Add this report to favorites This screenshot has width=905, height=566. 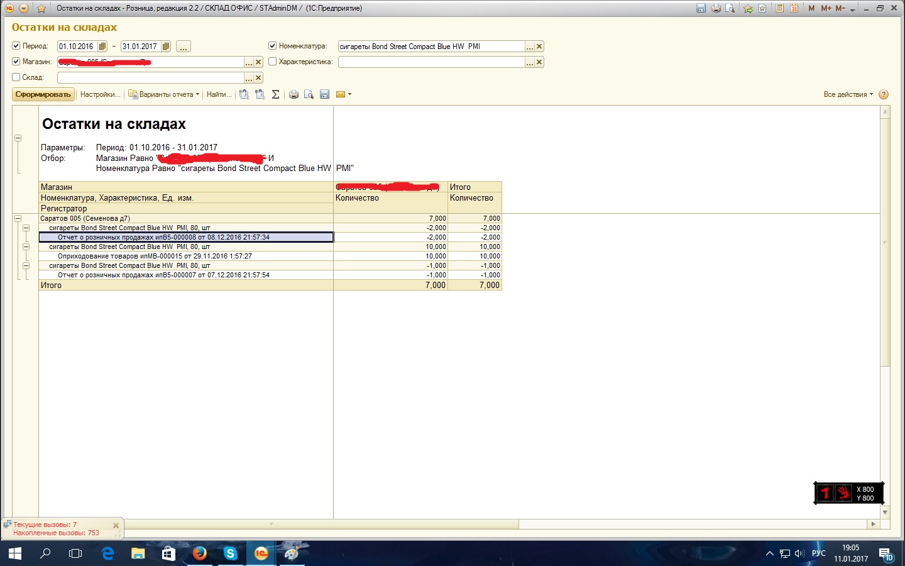[748, 8]
